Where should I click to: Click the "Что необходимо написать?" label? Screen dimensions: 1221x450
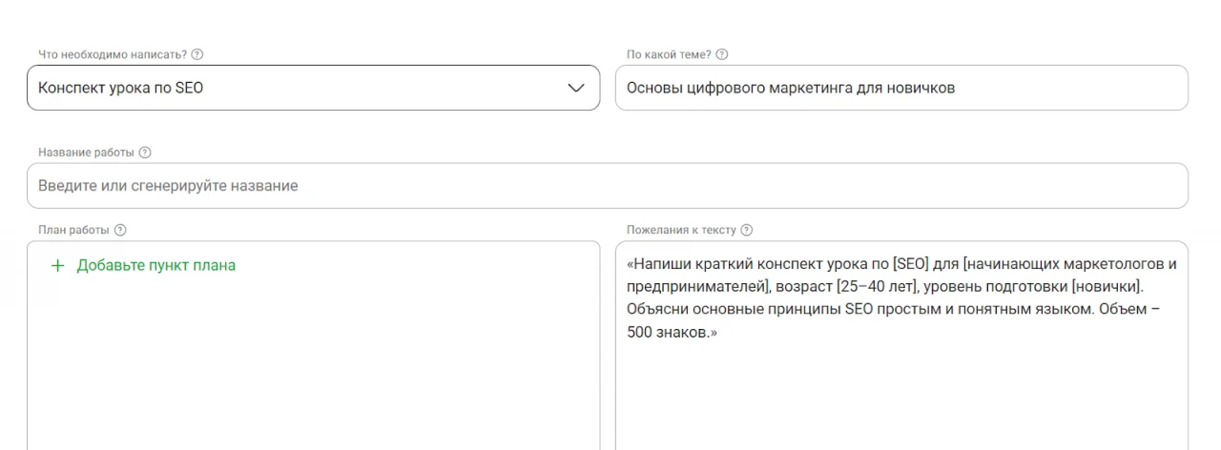[112, 54]
